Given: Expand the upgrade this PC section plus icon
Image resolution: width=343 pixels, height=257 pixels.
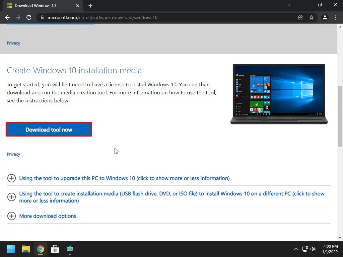Looking at the screenshot, I should click(x=11, y=178).
